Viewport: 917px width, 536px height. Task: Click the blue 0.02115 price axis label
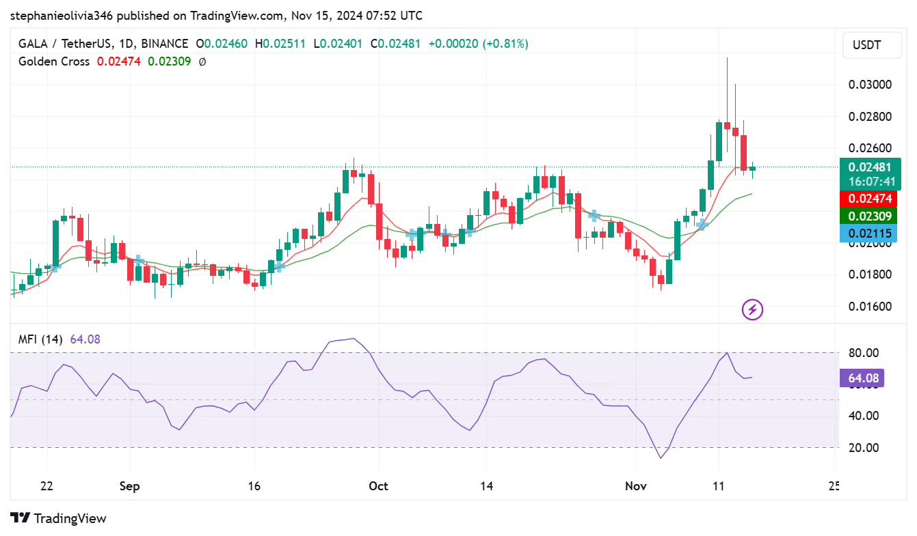(868, 234)
